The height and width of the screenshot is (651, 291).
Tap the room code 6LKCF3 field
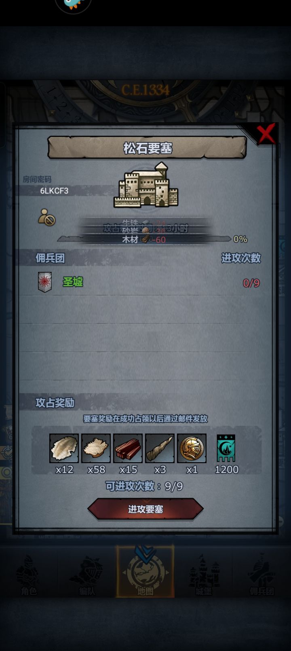click(54, 191)
